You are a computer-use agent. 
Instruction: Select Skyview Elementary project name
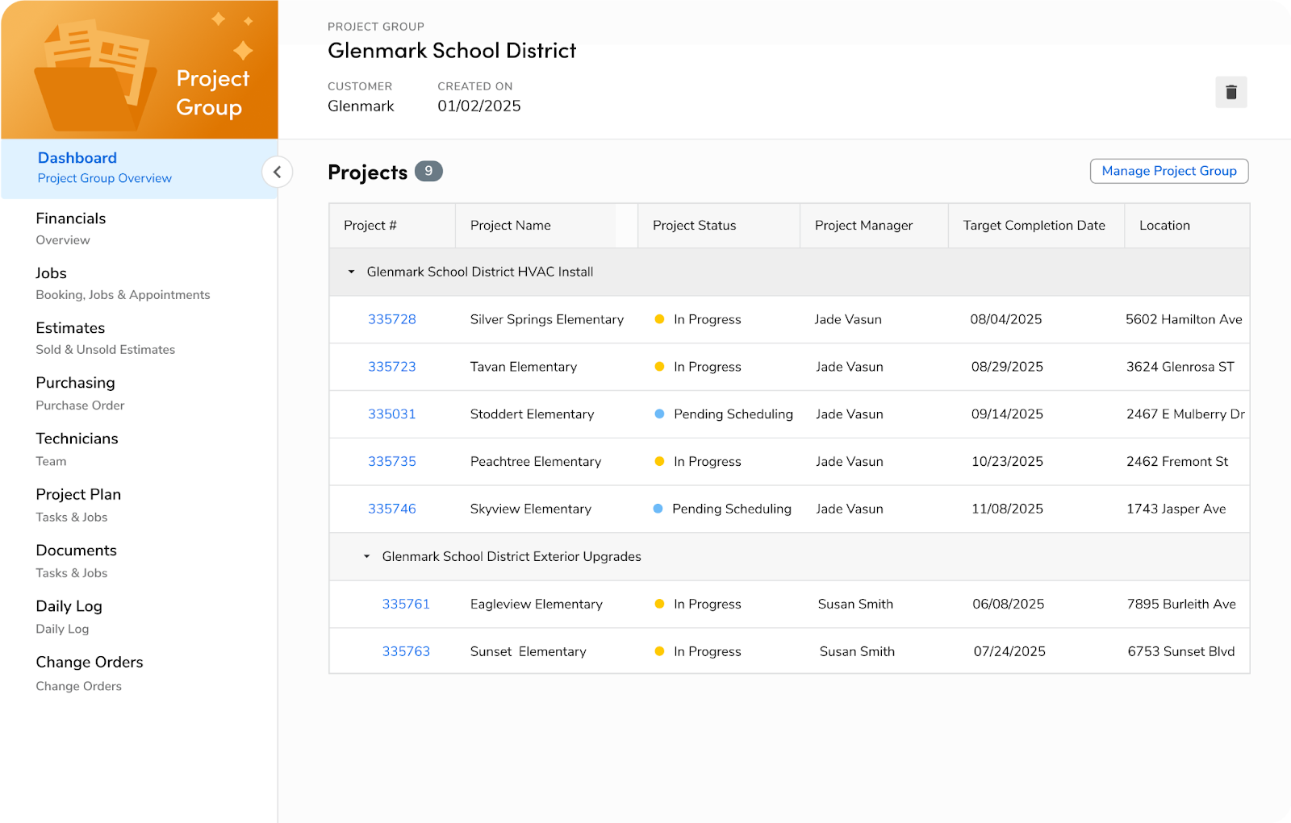[x=531, y=509]
